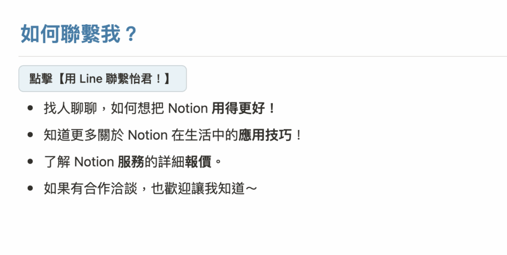
Task: Click the bullet dot before 知道更多
Action: click(31, 135)
